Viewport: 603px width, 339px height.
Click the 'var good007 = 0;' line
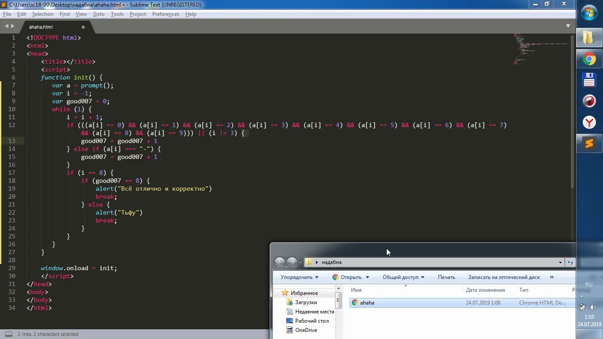[x=81, y=101]
